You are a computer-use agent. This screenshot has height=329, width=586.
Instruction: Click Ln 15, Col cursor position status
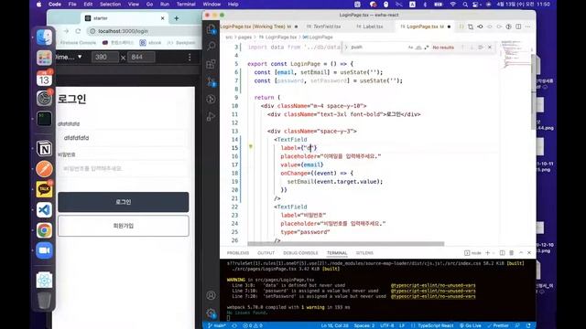(x=335, y=325)
